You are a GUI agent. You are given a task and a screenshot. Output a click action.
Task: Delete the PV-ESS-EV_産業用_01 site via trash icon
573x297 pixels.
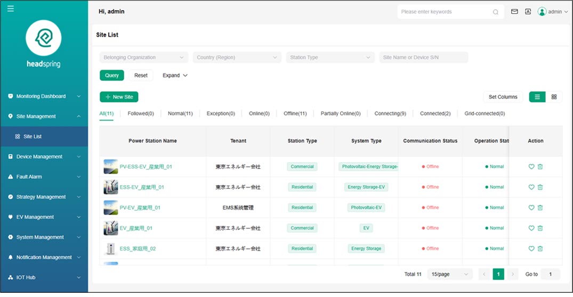pos(540,167)
